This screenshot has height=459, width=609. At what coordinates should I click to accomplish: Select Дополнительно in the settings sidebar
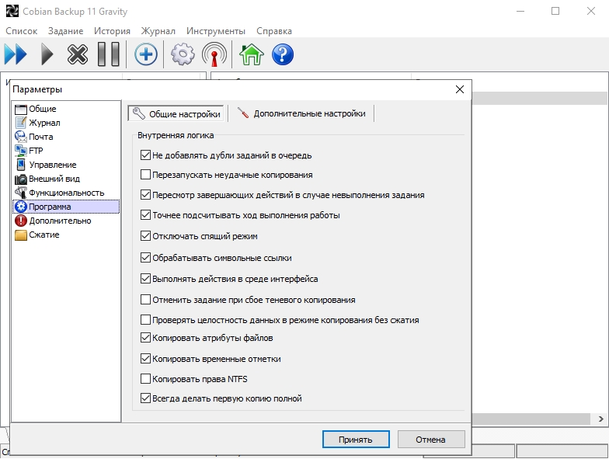66,221
